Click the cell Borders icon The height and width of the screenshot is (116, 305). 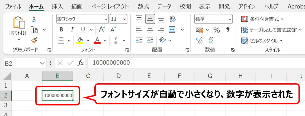coord(61,40)
